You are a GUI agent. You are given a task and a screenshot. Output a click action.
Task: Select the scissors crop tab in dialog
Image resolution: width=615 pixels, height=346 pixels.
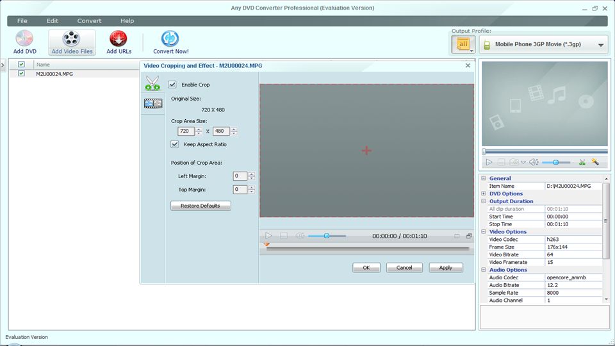(x=152, y=83)
